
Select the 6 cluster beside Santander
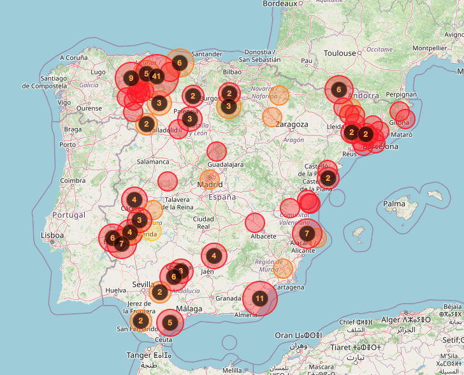[180, 62]
